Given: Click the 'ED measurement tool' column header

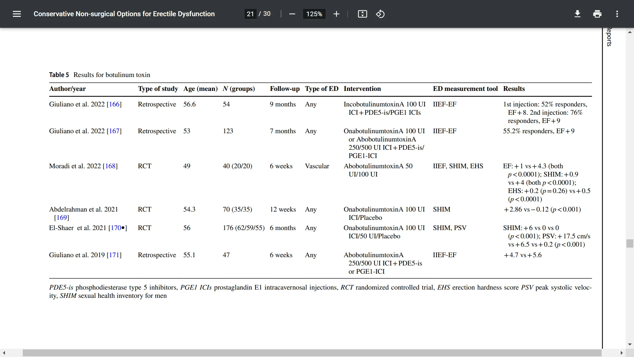Looking at the screenshot, I should (x=465, y=89).
